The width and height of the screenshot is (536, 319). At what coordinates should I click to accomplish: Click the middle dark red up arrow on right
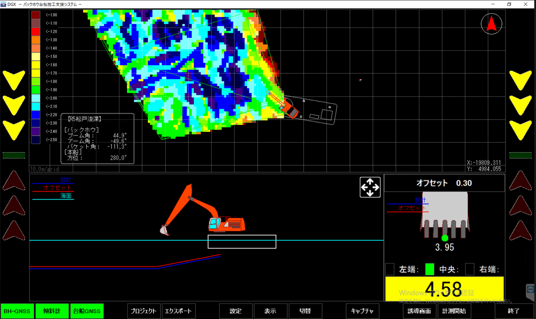coord(520,205)
